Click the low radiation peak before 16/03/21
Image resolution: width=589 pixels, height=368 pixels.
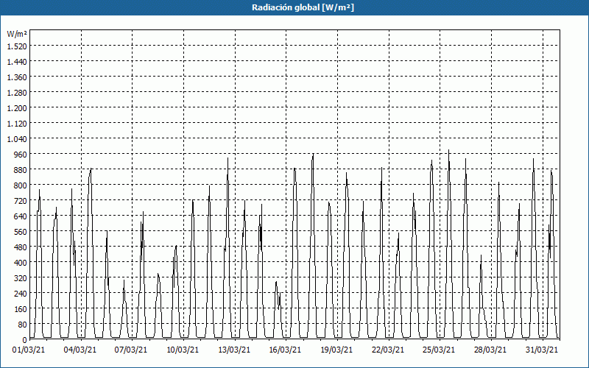pyautogui.click(x=277, y=282)
